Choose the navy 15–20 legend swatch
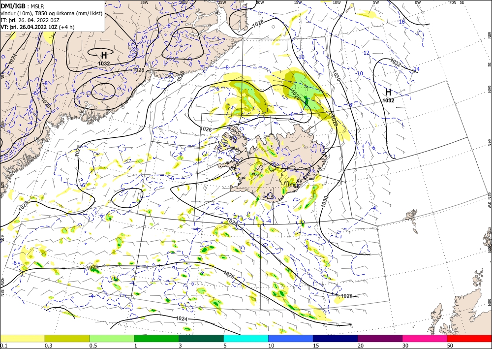The height and width of the screenshot is (349, 492). click(x=336, y=338)
